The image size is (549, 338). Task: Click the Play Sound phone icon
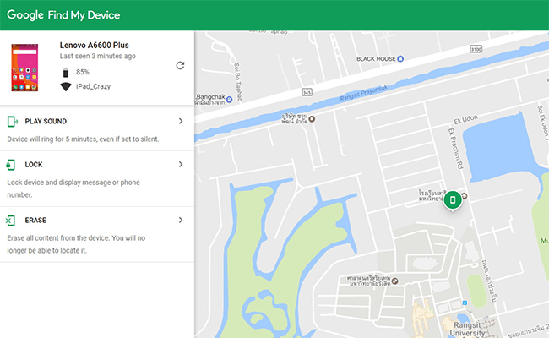[12, 122]
